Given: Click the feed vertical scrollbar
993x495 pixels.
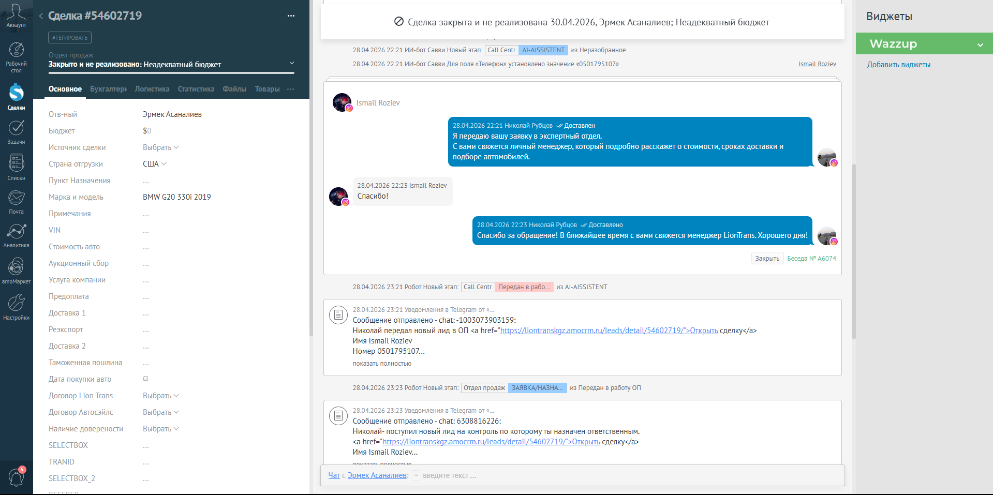Looking at the screenshot, I should coord(854,252).
